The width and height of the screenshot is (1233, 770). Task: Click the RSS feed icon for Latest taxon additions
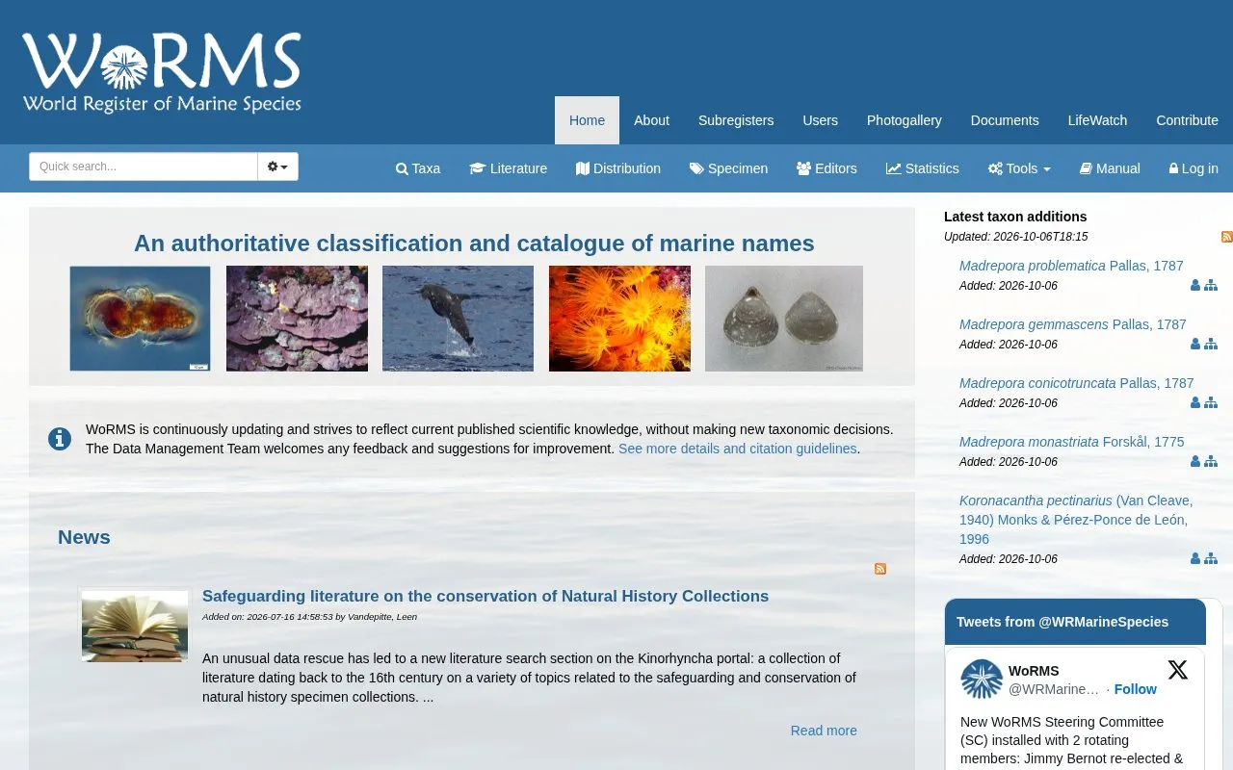[1226, 237]
